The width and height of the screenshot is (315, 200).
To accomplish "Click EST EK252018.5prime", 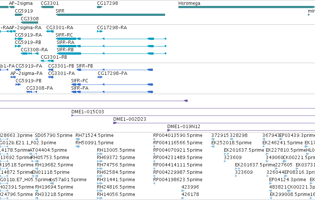I will [x=231, y=143].
